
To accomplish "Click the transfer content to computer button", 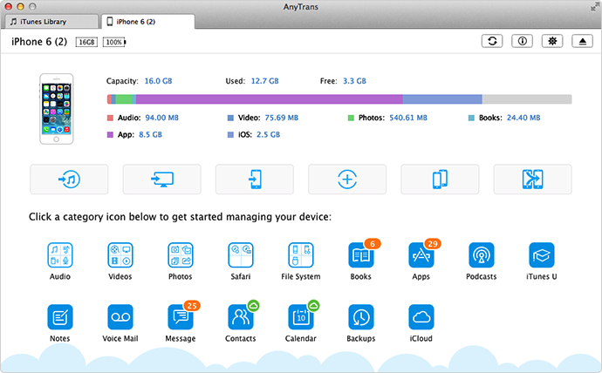I will [162, 180].
